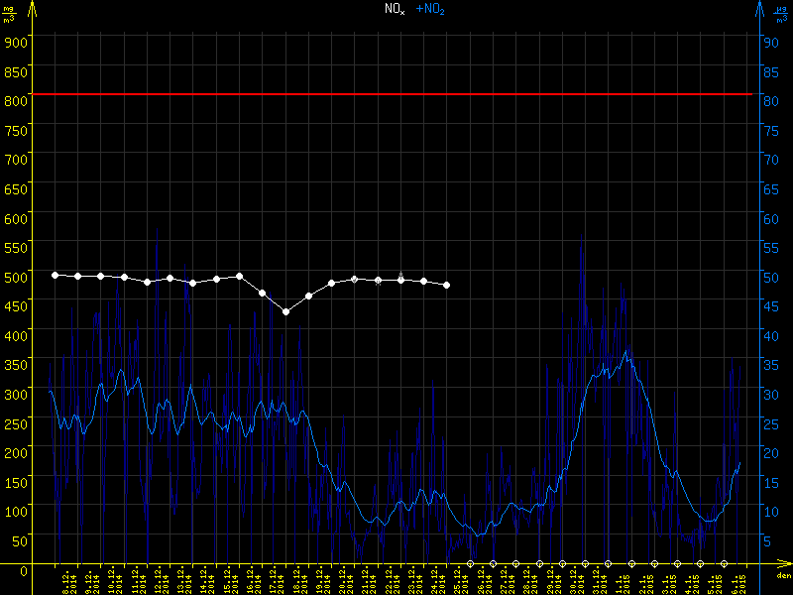Click the lowest white marker on 17.12.2014
793x595 pixels.
pyautogui.click(x=286, y=311)
